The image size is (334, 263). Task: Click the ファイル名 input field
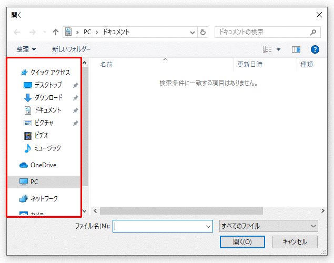158,226
